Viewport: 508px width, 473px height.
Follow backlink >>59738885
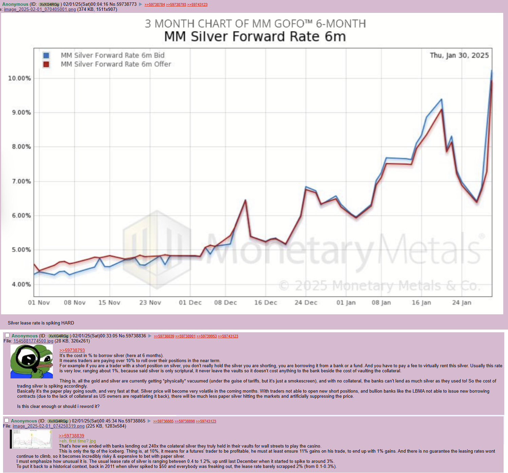pos(163,421)
